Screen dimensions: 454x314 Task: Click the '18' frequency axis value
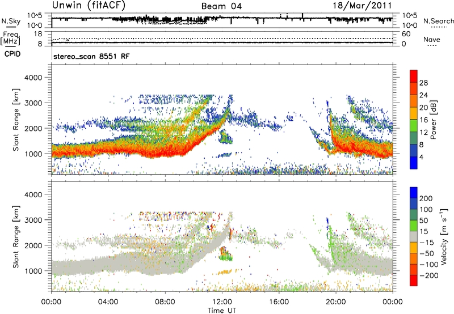pyautogui.click(x=38, y=34)
